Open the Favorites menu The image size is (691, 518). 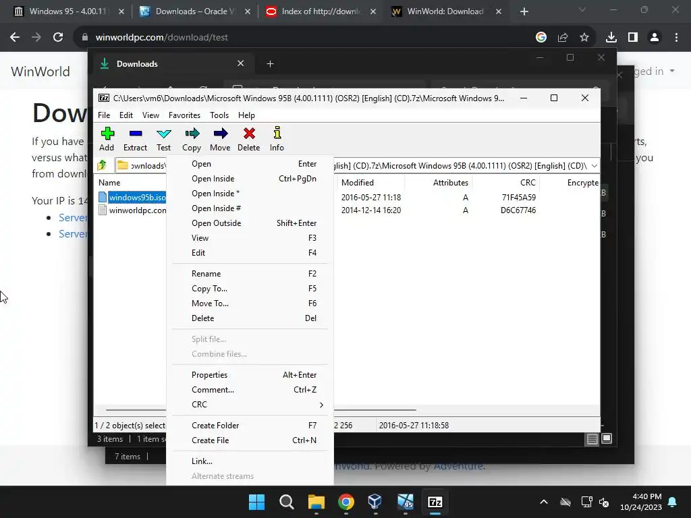click(x=184, y=115)
